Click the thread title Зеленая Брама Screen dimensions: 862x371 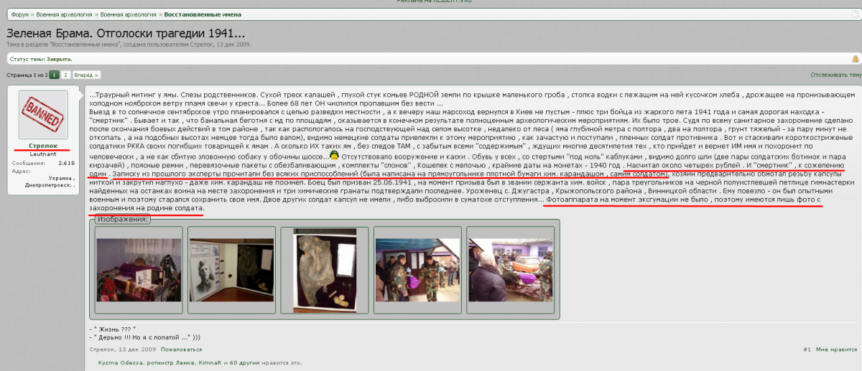tap(126, 33)
